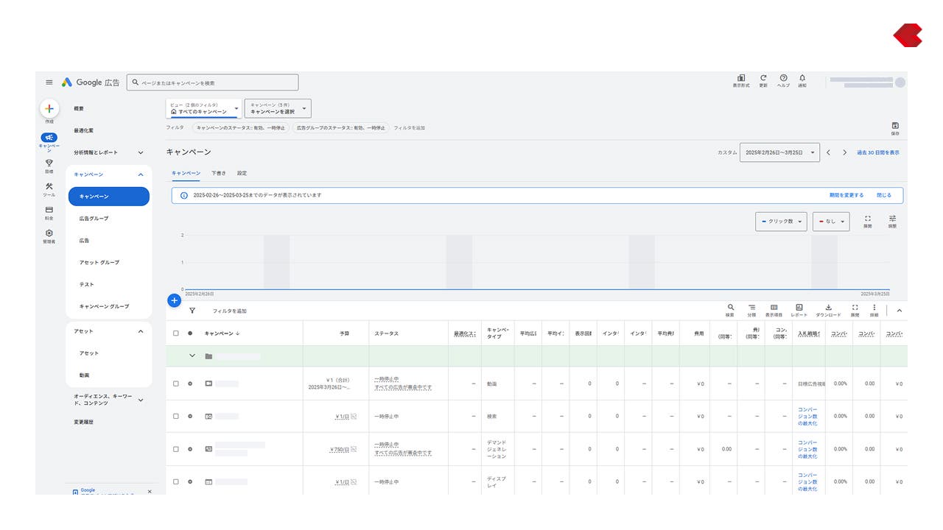Open the 詳細 three-dot menu
Image resolution: width=943 pixels, height=530 pixels.
(x=874, y=308)
